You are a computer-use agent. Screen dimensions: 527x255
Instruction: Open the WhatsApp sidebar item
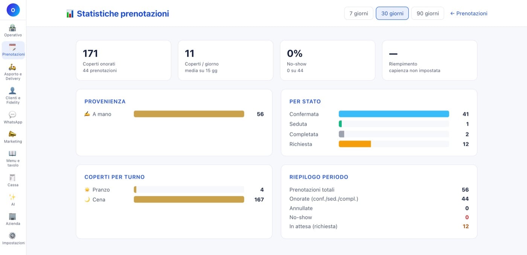coord(13,117)
